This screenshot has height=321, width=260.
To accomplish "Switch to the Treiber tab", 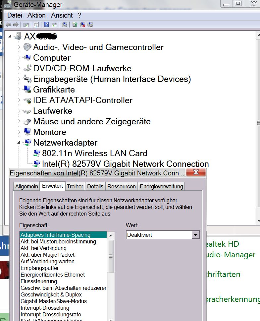I will 75,186.
